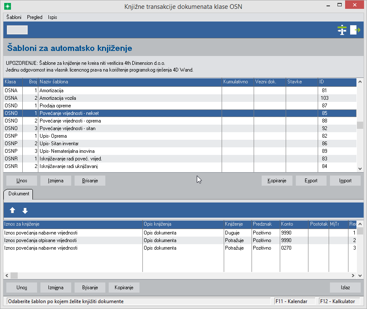Viewport: 367px width, 309px height.
Task: Click the postings grid vertical scroll down arrow
Action: click(x=360, y=276)
